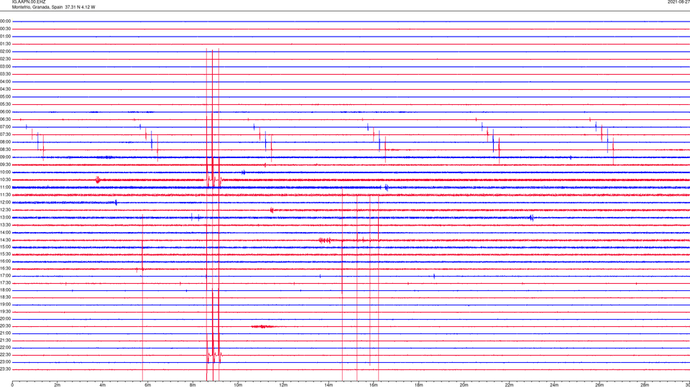Choose the 15:00 time label
The width and height of the screenshot is (690, 388).
tap(6, 247)
